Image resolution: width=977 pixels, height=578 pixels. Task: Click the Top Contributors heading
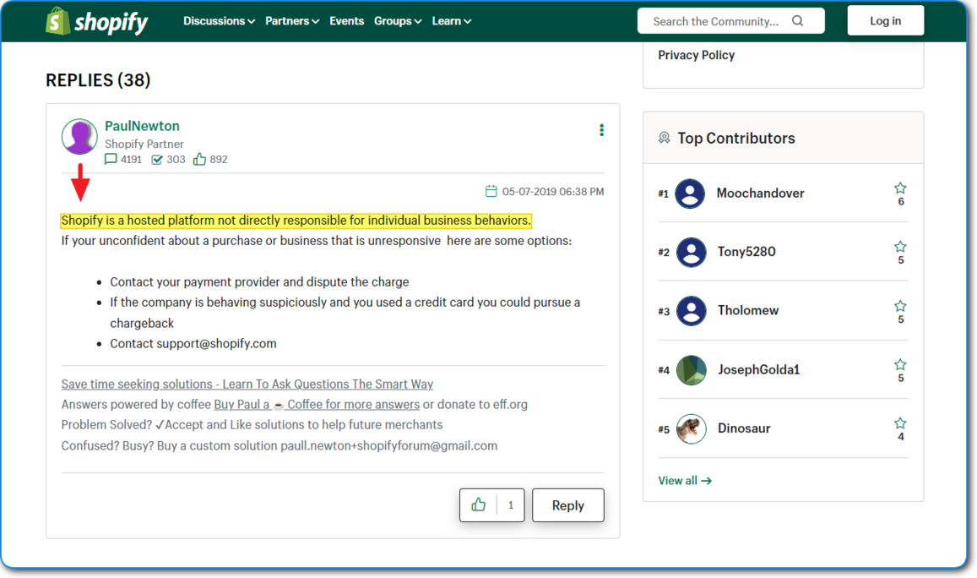pyautogui.click(x=735, y=138)
